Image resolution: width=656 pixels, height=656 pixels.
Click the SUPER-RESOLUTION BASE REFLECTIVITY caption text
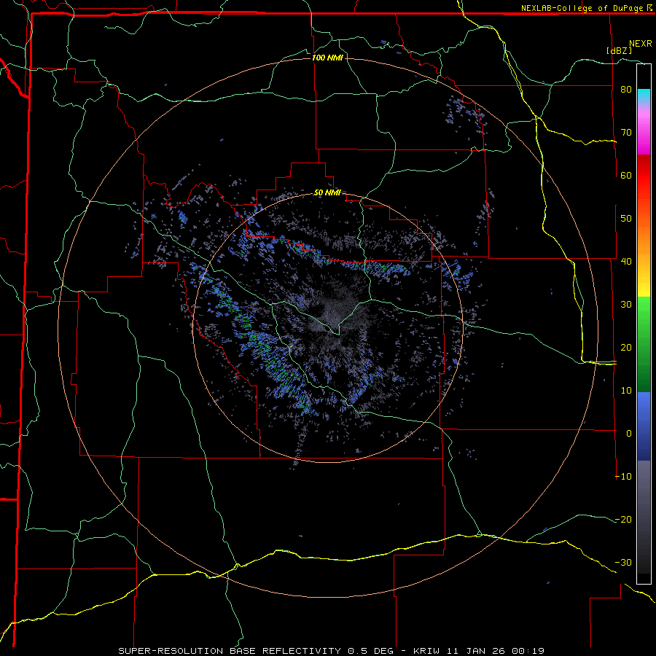tap(230, 651)
